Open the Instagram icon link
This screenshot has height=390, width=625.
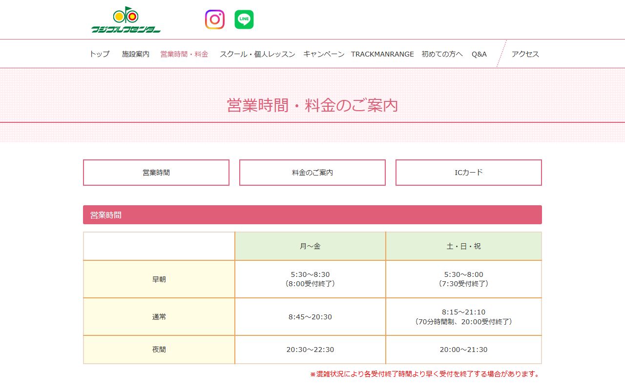coord(215,19)
